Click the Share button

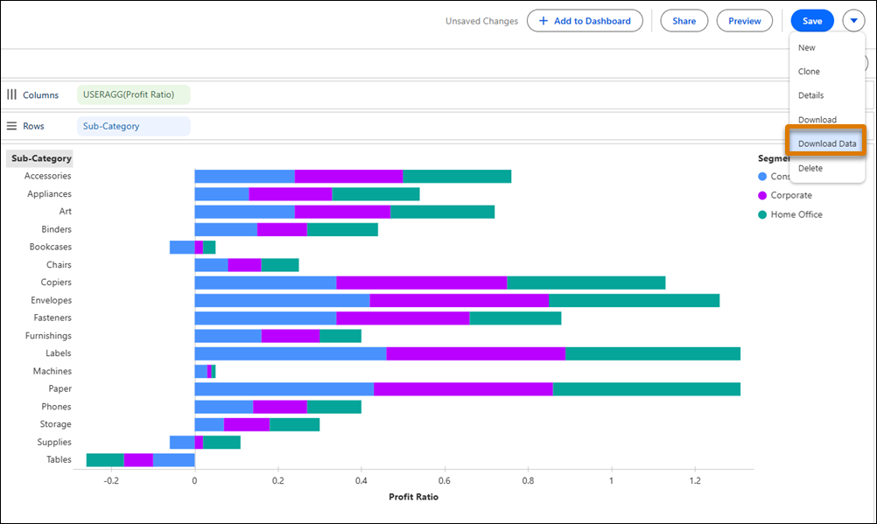(x=684, y=21)
